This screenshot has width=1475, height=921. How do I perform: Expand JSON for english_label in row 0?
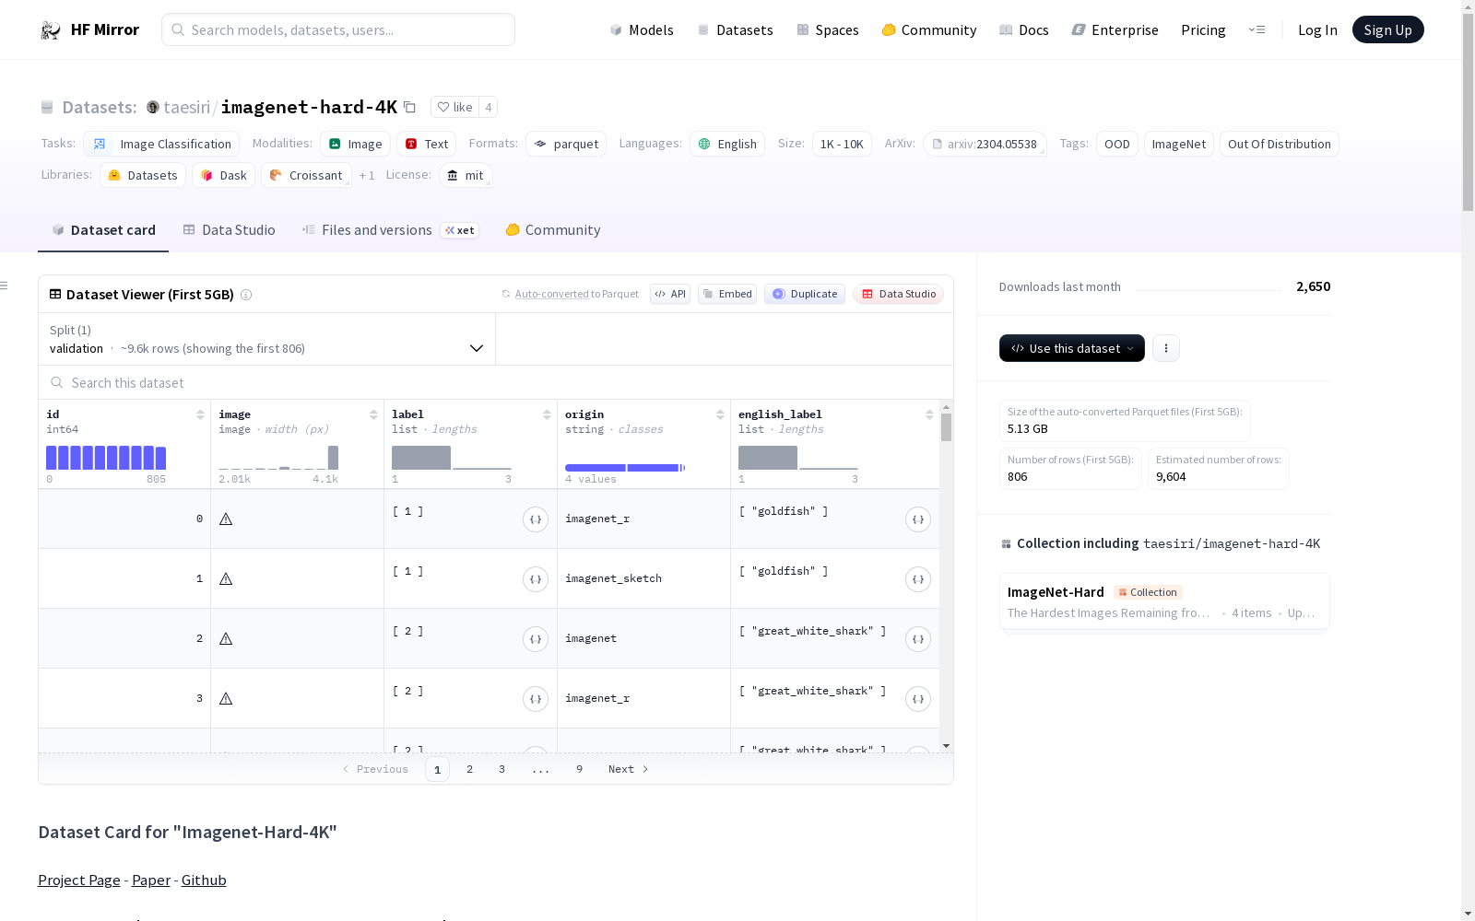[918, 519]
